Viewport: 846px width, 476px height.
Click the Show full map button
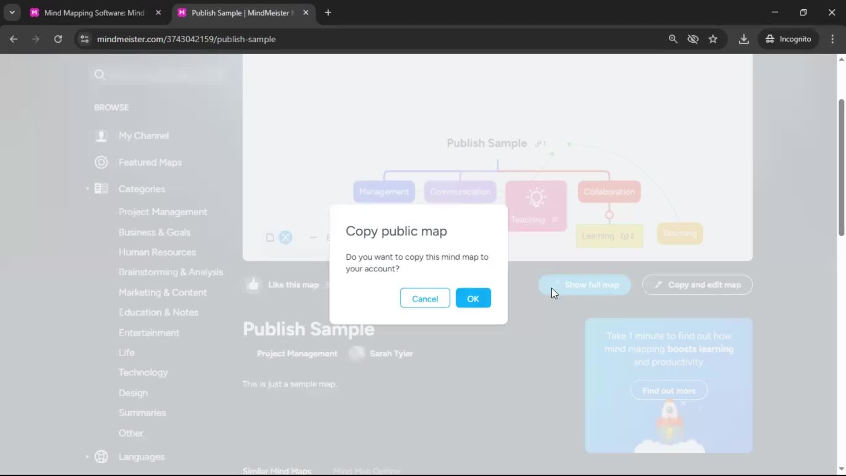coord(585,285)
